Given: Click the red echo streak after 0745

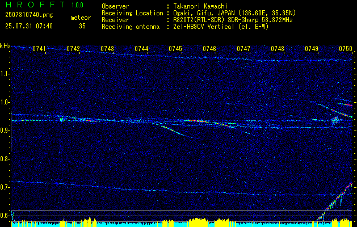Looking at the screenshot, I should coord(198,121).
